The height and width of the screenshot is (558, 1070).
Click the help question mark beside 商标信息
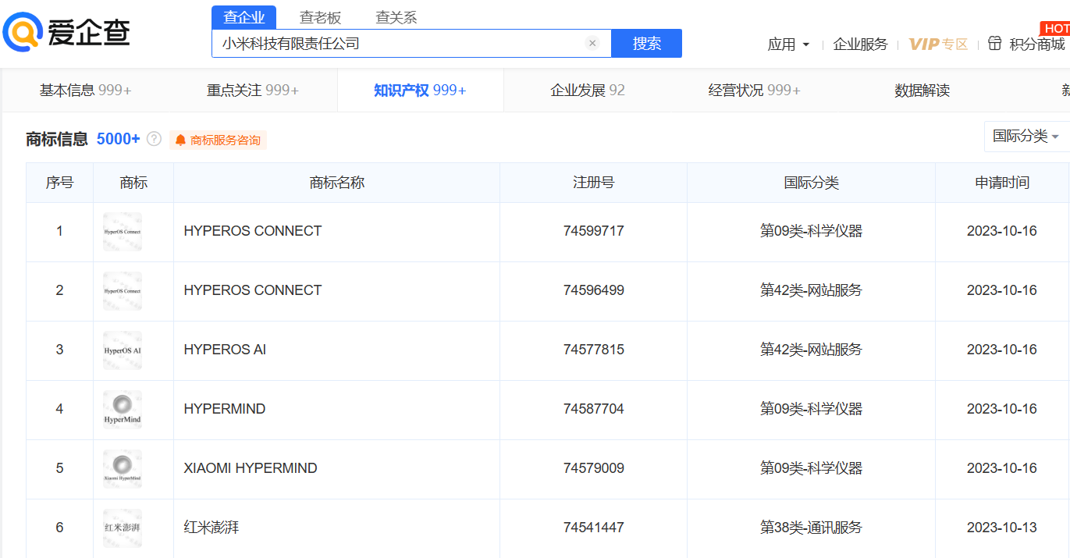click(155, 140)
